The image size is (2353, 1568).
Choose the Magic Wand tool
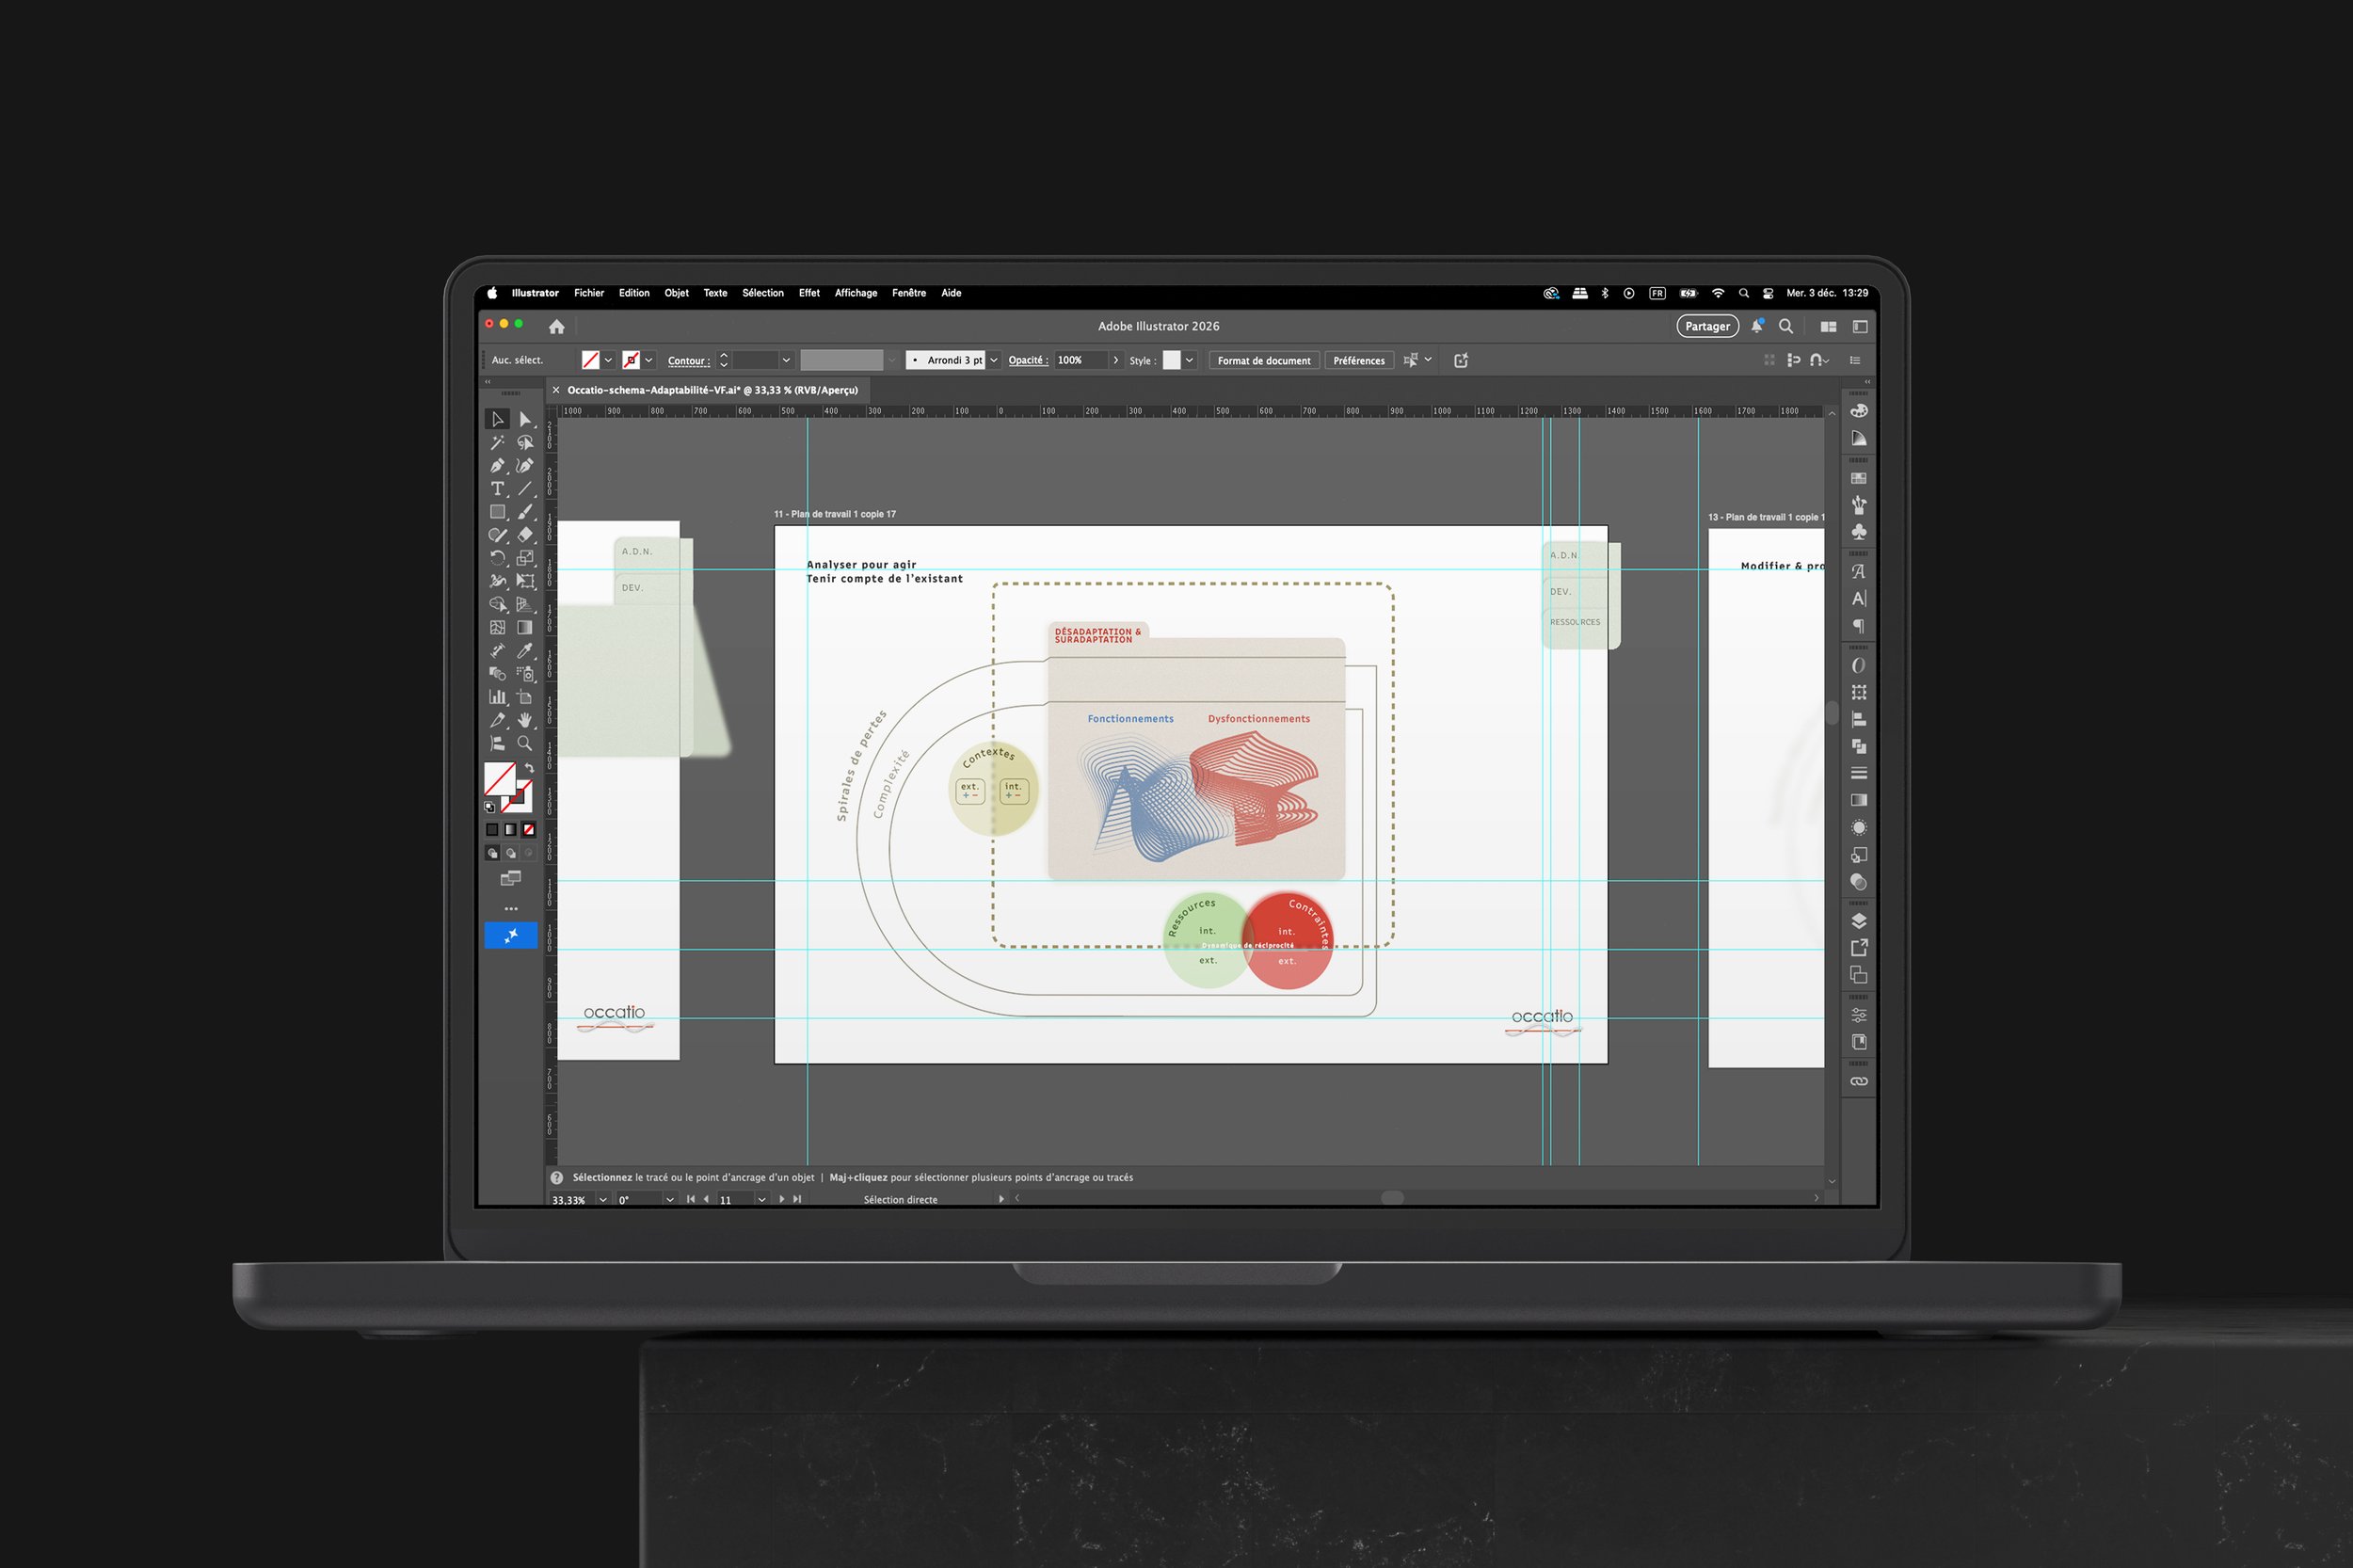coord(497,442)
